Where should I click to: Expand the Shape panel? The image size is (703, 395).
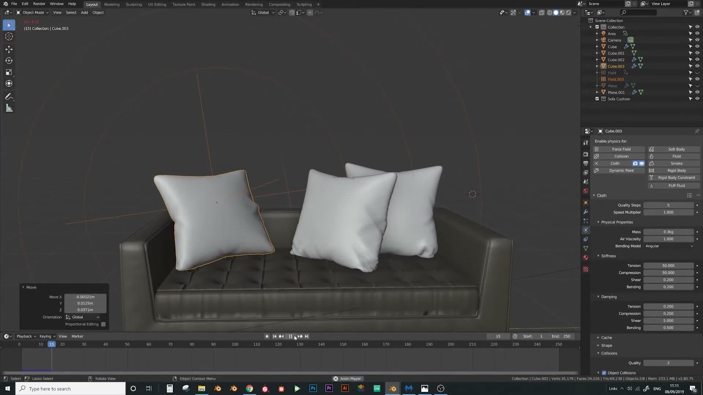point(606,346)
